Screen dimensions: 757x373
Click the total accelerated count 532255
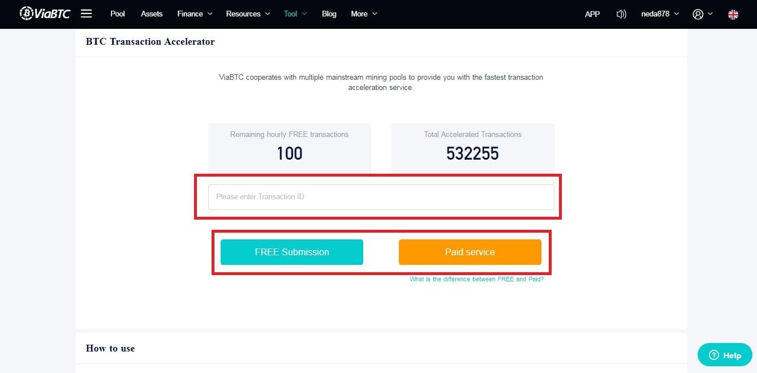point(473,153)
